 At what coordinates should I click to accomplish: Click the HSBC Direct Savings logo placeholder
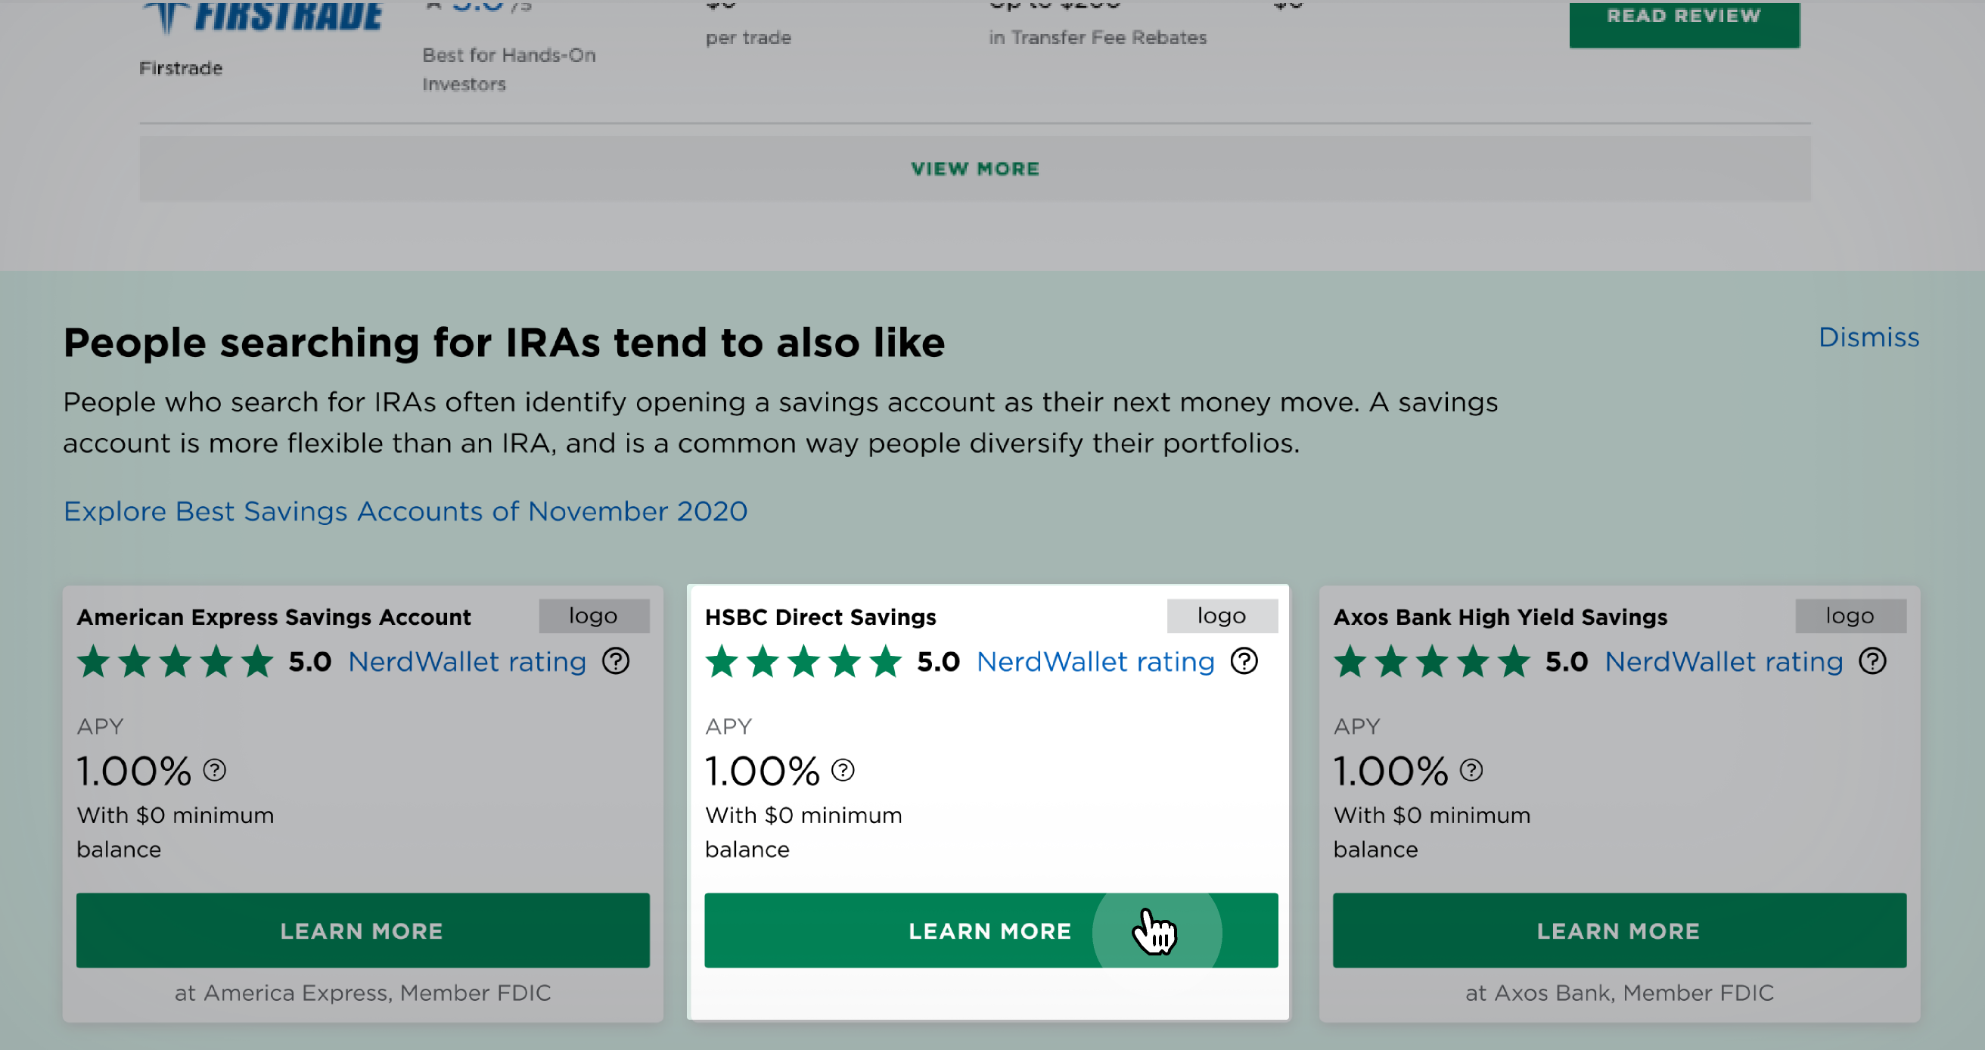(x=1222, y=616)
